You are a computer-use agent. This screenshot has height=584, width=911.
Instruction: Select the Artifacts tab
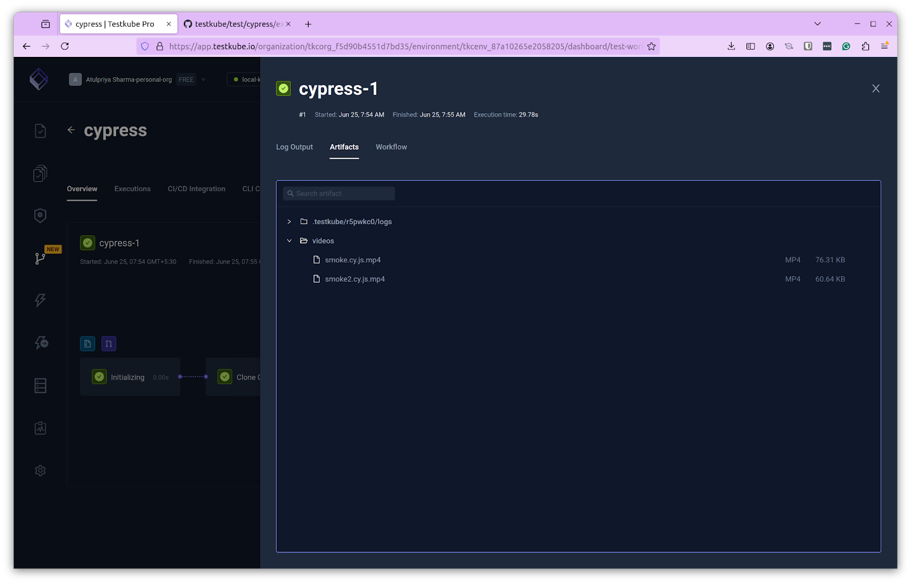click(344, 147)
